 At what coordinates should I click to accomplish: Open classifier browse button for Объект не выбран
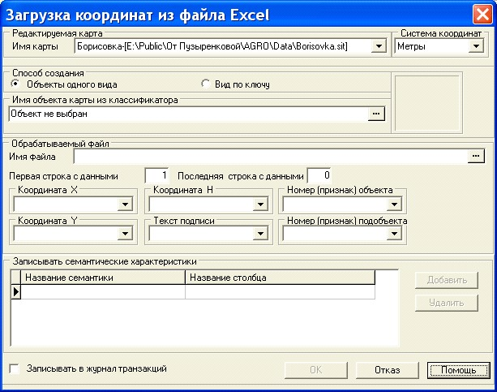click(375, 114)
